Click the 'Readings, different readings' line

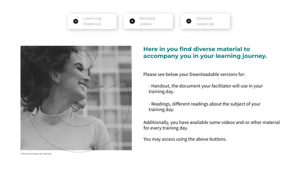coord(205,107)
